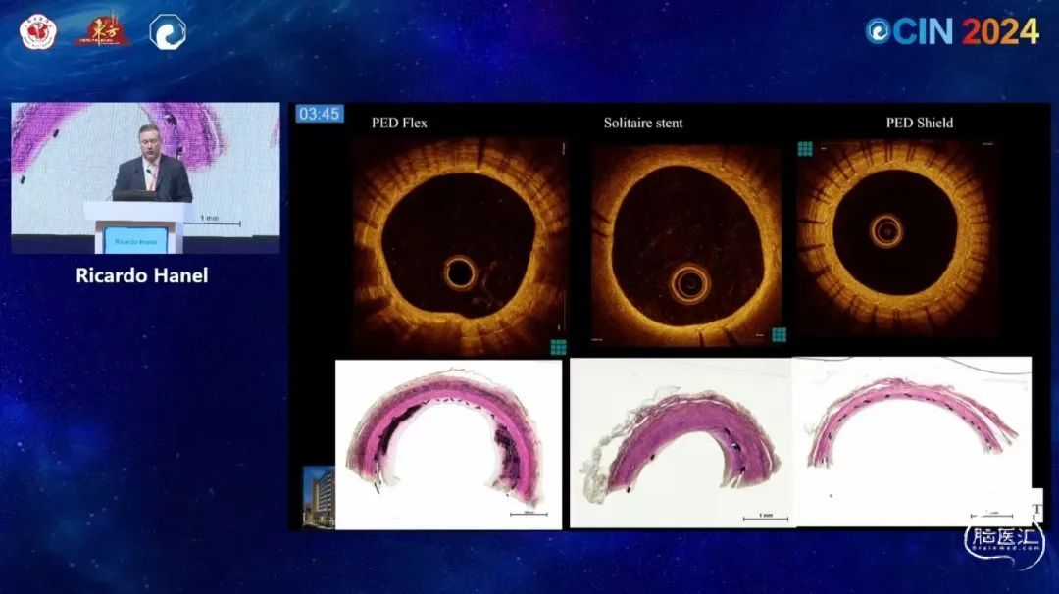The image size is (1059, 594).
Task: Click the white octagon wave logo
Action: coord(168,32)
